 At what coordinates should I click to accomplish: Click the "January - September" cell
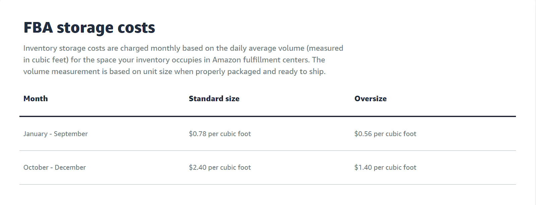coord(56,134)
